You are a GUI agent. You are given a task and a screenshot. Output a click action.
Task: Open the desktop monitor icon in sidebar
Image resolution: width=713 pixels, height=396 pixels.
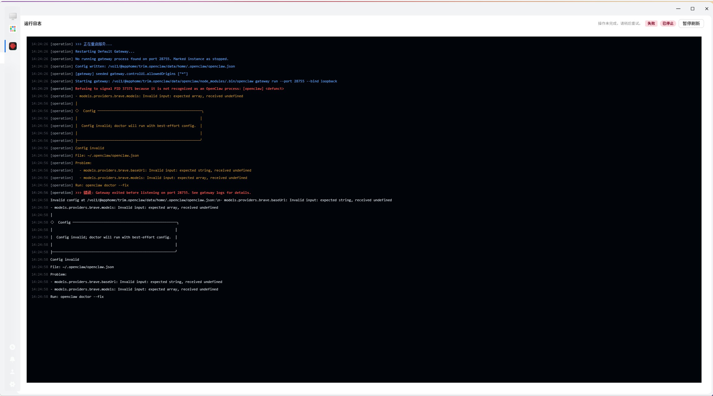(x=13, y=16)
